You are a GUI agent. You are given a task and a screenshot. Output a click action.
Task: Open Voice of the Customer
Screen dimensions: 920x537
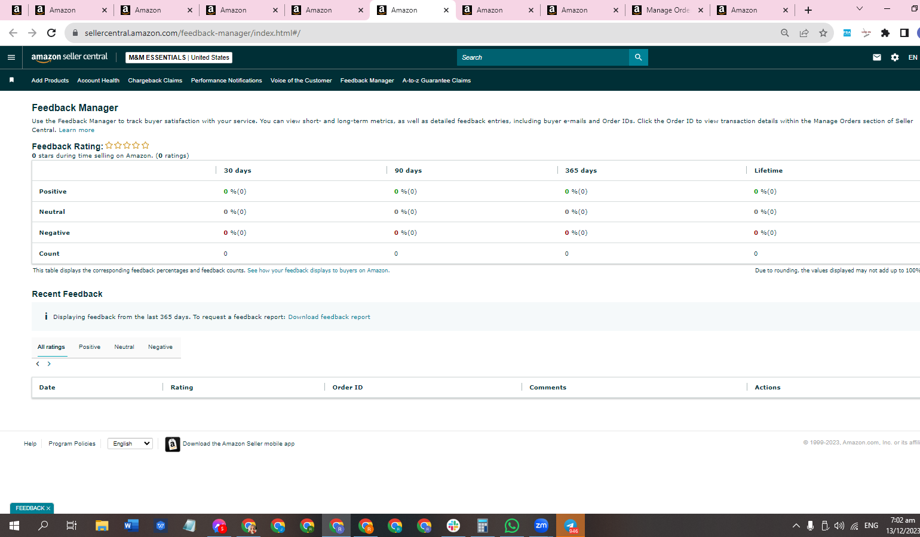tap(301, 81)
